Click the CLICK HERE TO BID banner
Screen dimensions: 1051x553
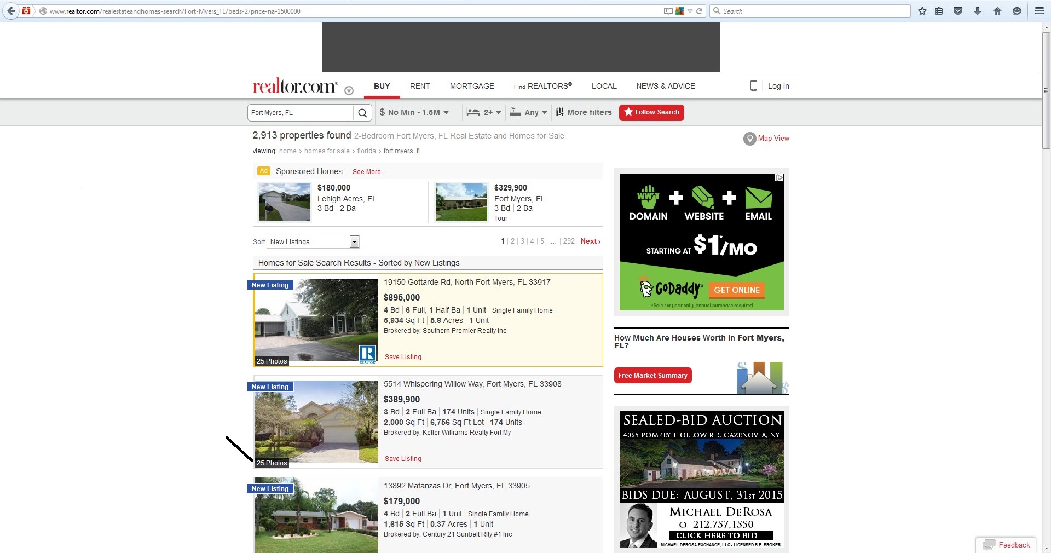pyautogui.click(x=720, y=535)
